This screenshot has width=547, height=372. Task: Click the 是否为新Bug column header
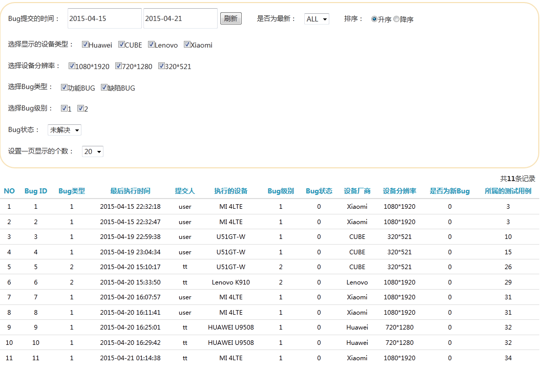click(x=450, y=191)
